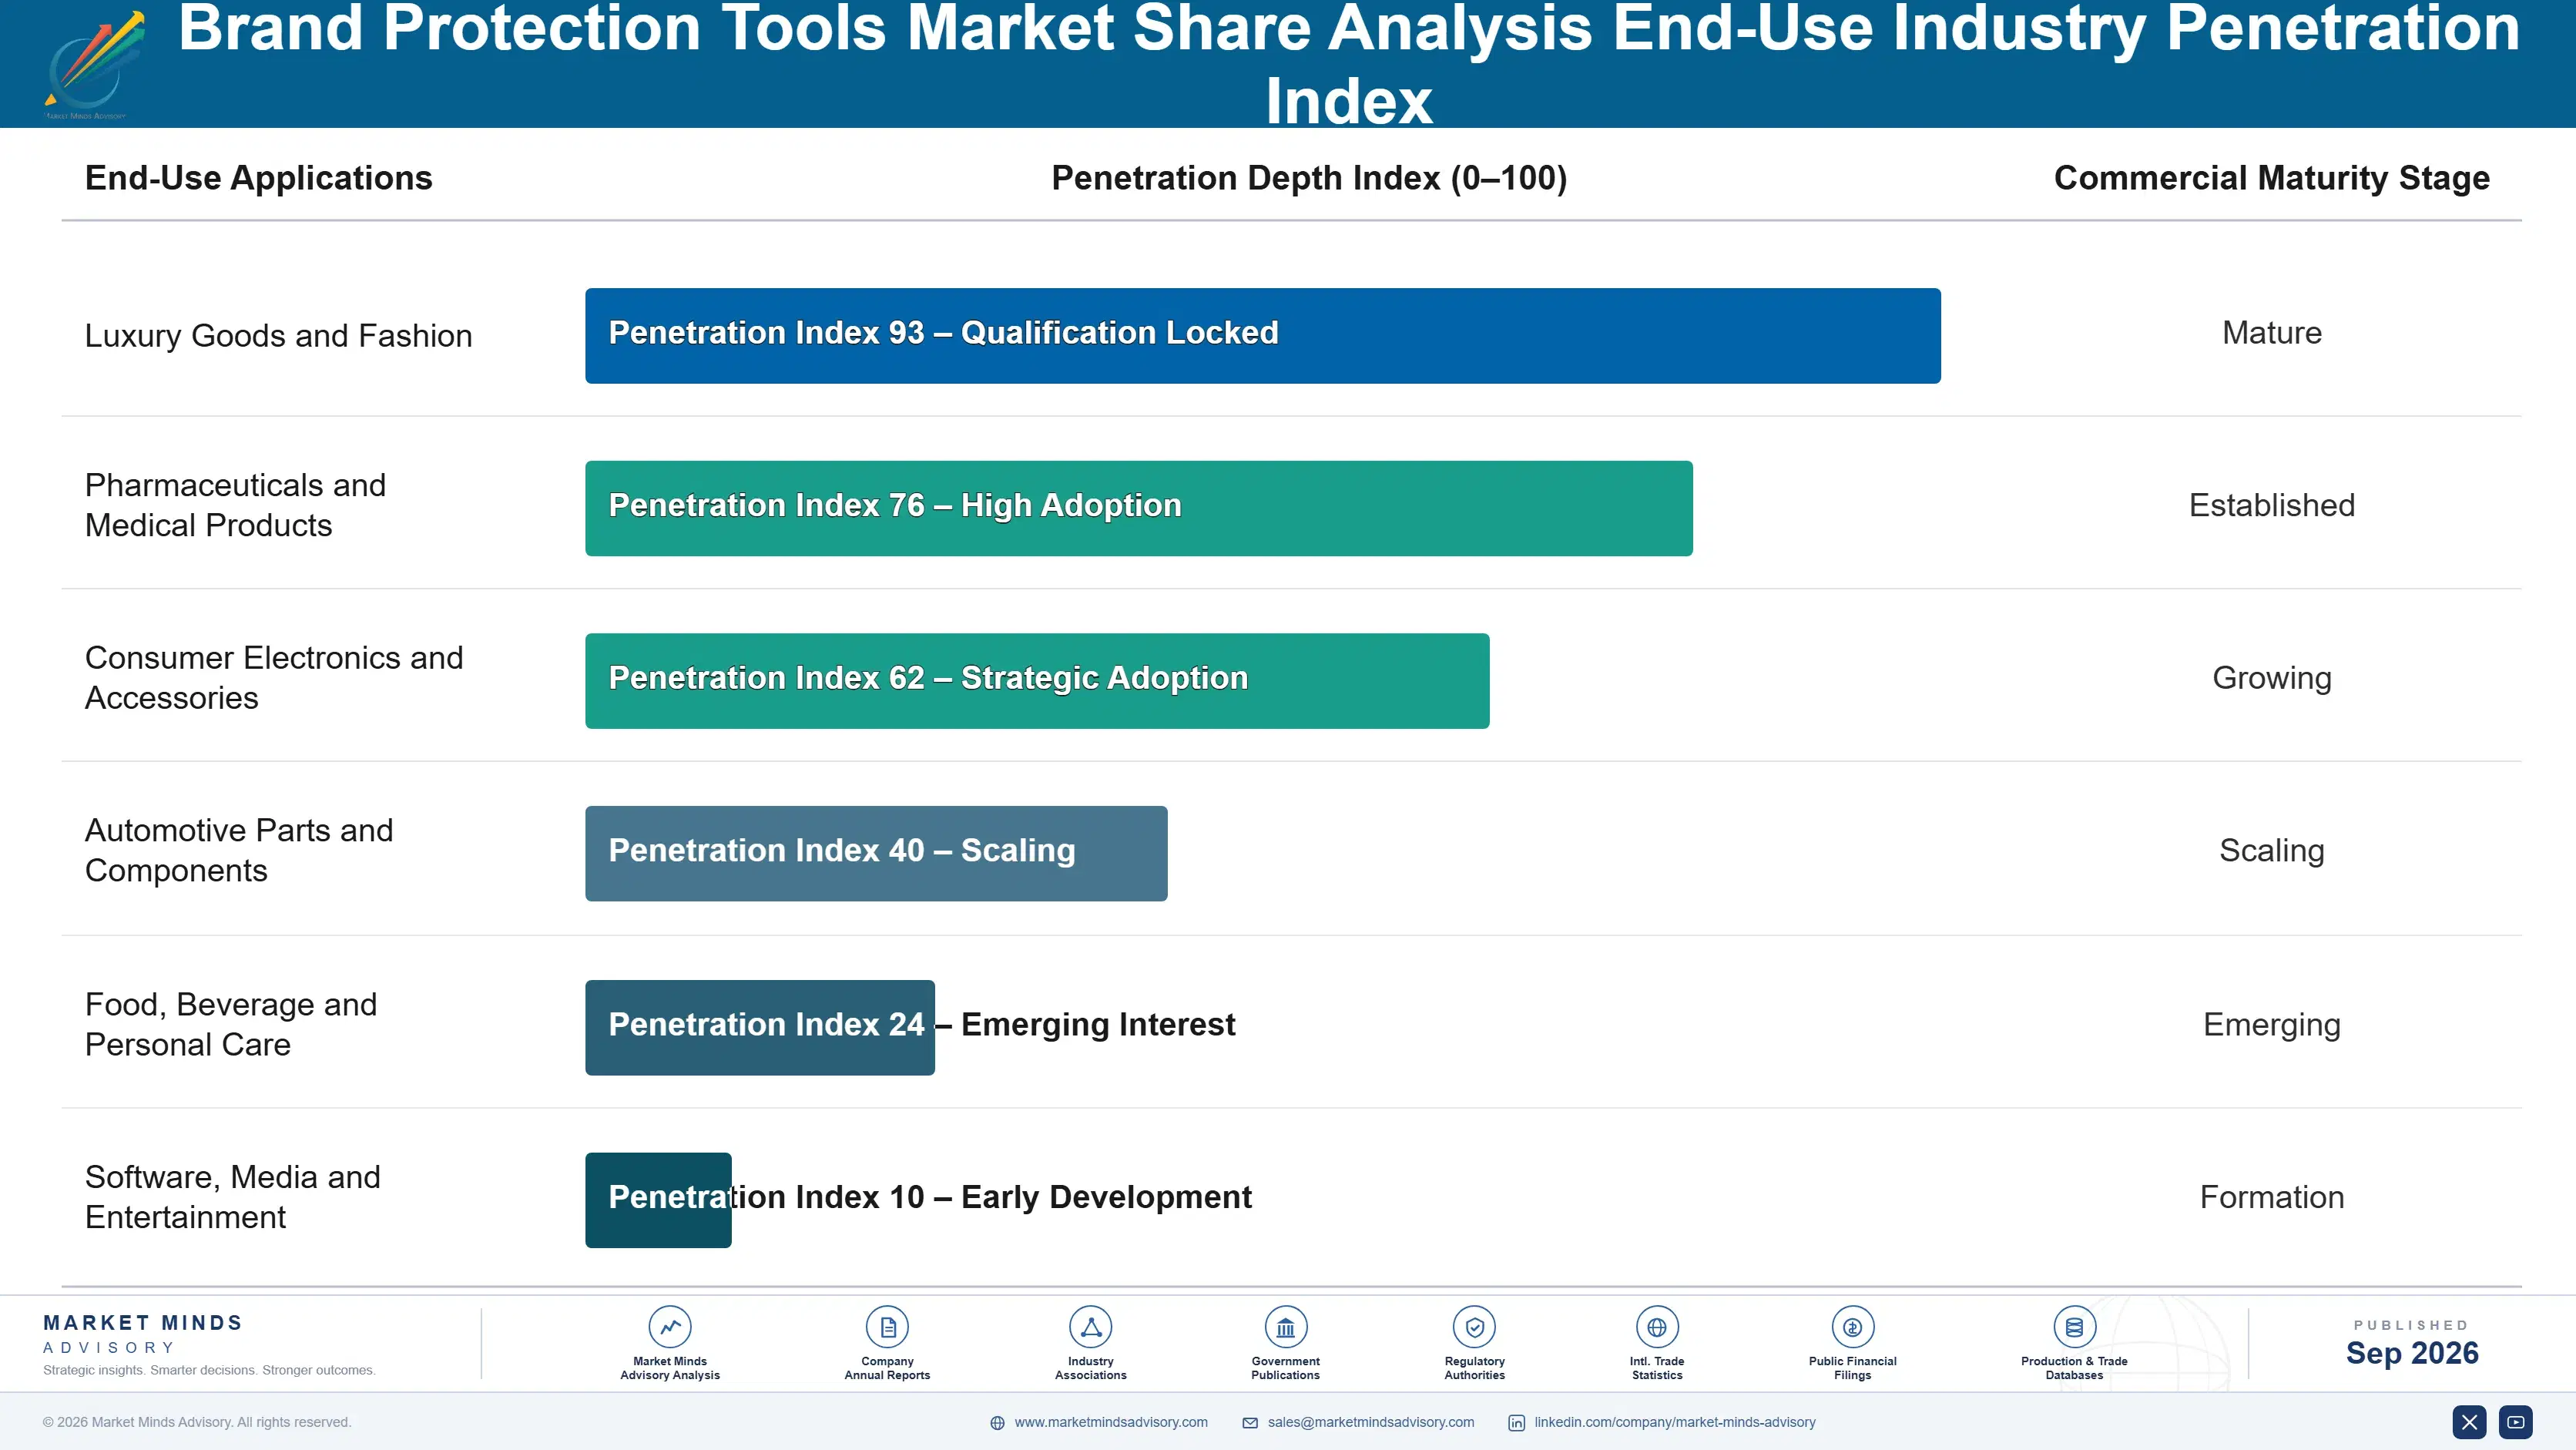The height and width of the screenshot is (1450, 2576).
Task: Select the Penetration Index 62 Strategic Adoption bar
Action: click(x=1037, y=681)
